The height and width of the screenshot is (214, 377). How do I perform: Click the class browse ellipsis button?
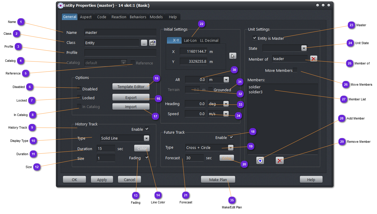pyautogui.click(x=144, y=43)
